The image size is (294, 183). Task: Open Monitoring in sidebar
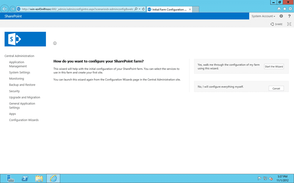tap(17, 79)
